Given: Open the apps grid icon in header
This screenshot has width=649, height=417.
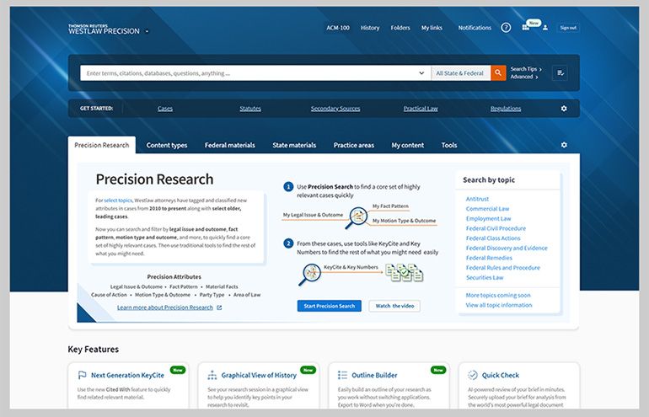Looking at the screenshot, I should click(x=526, y=28).
